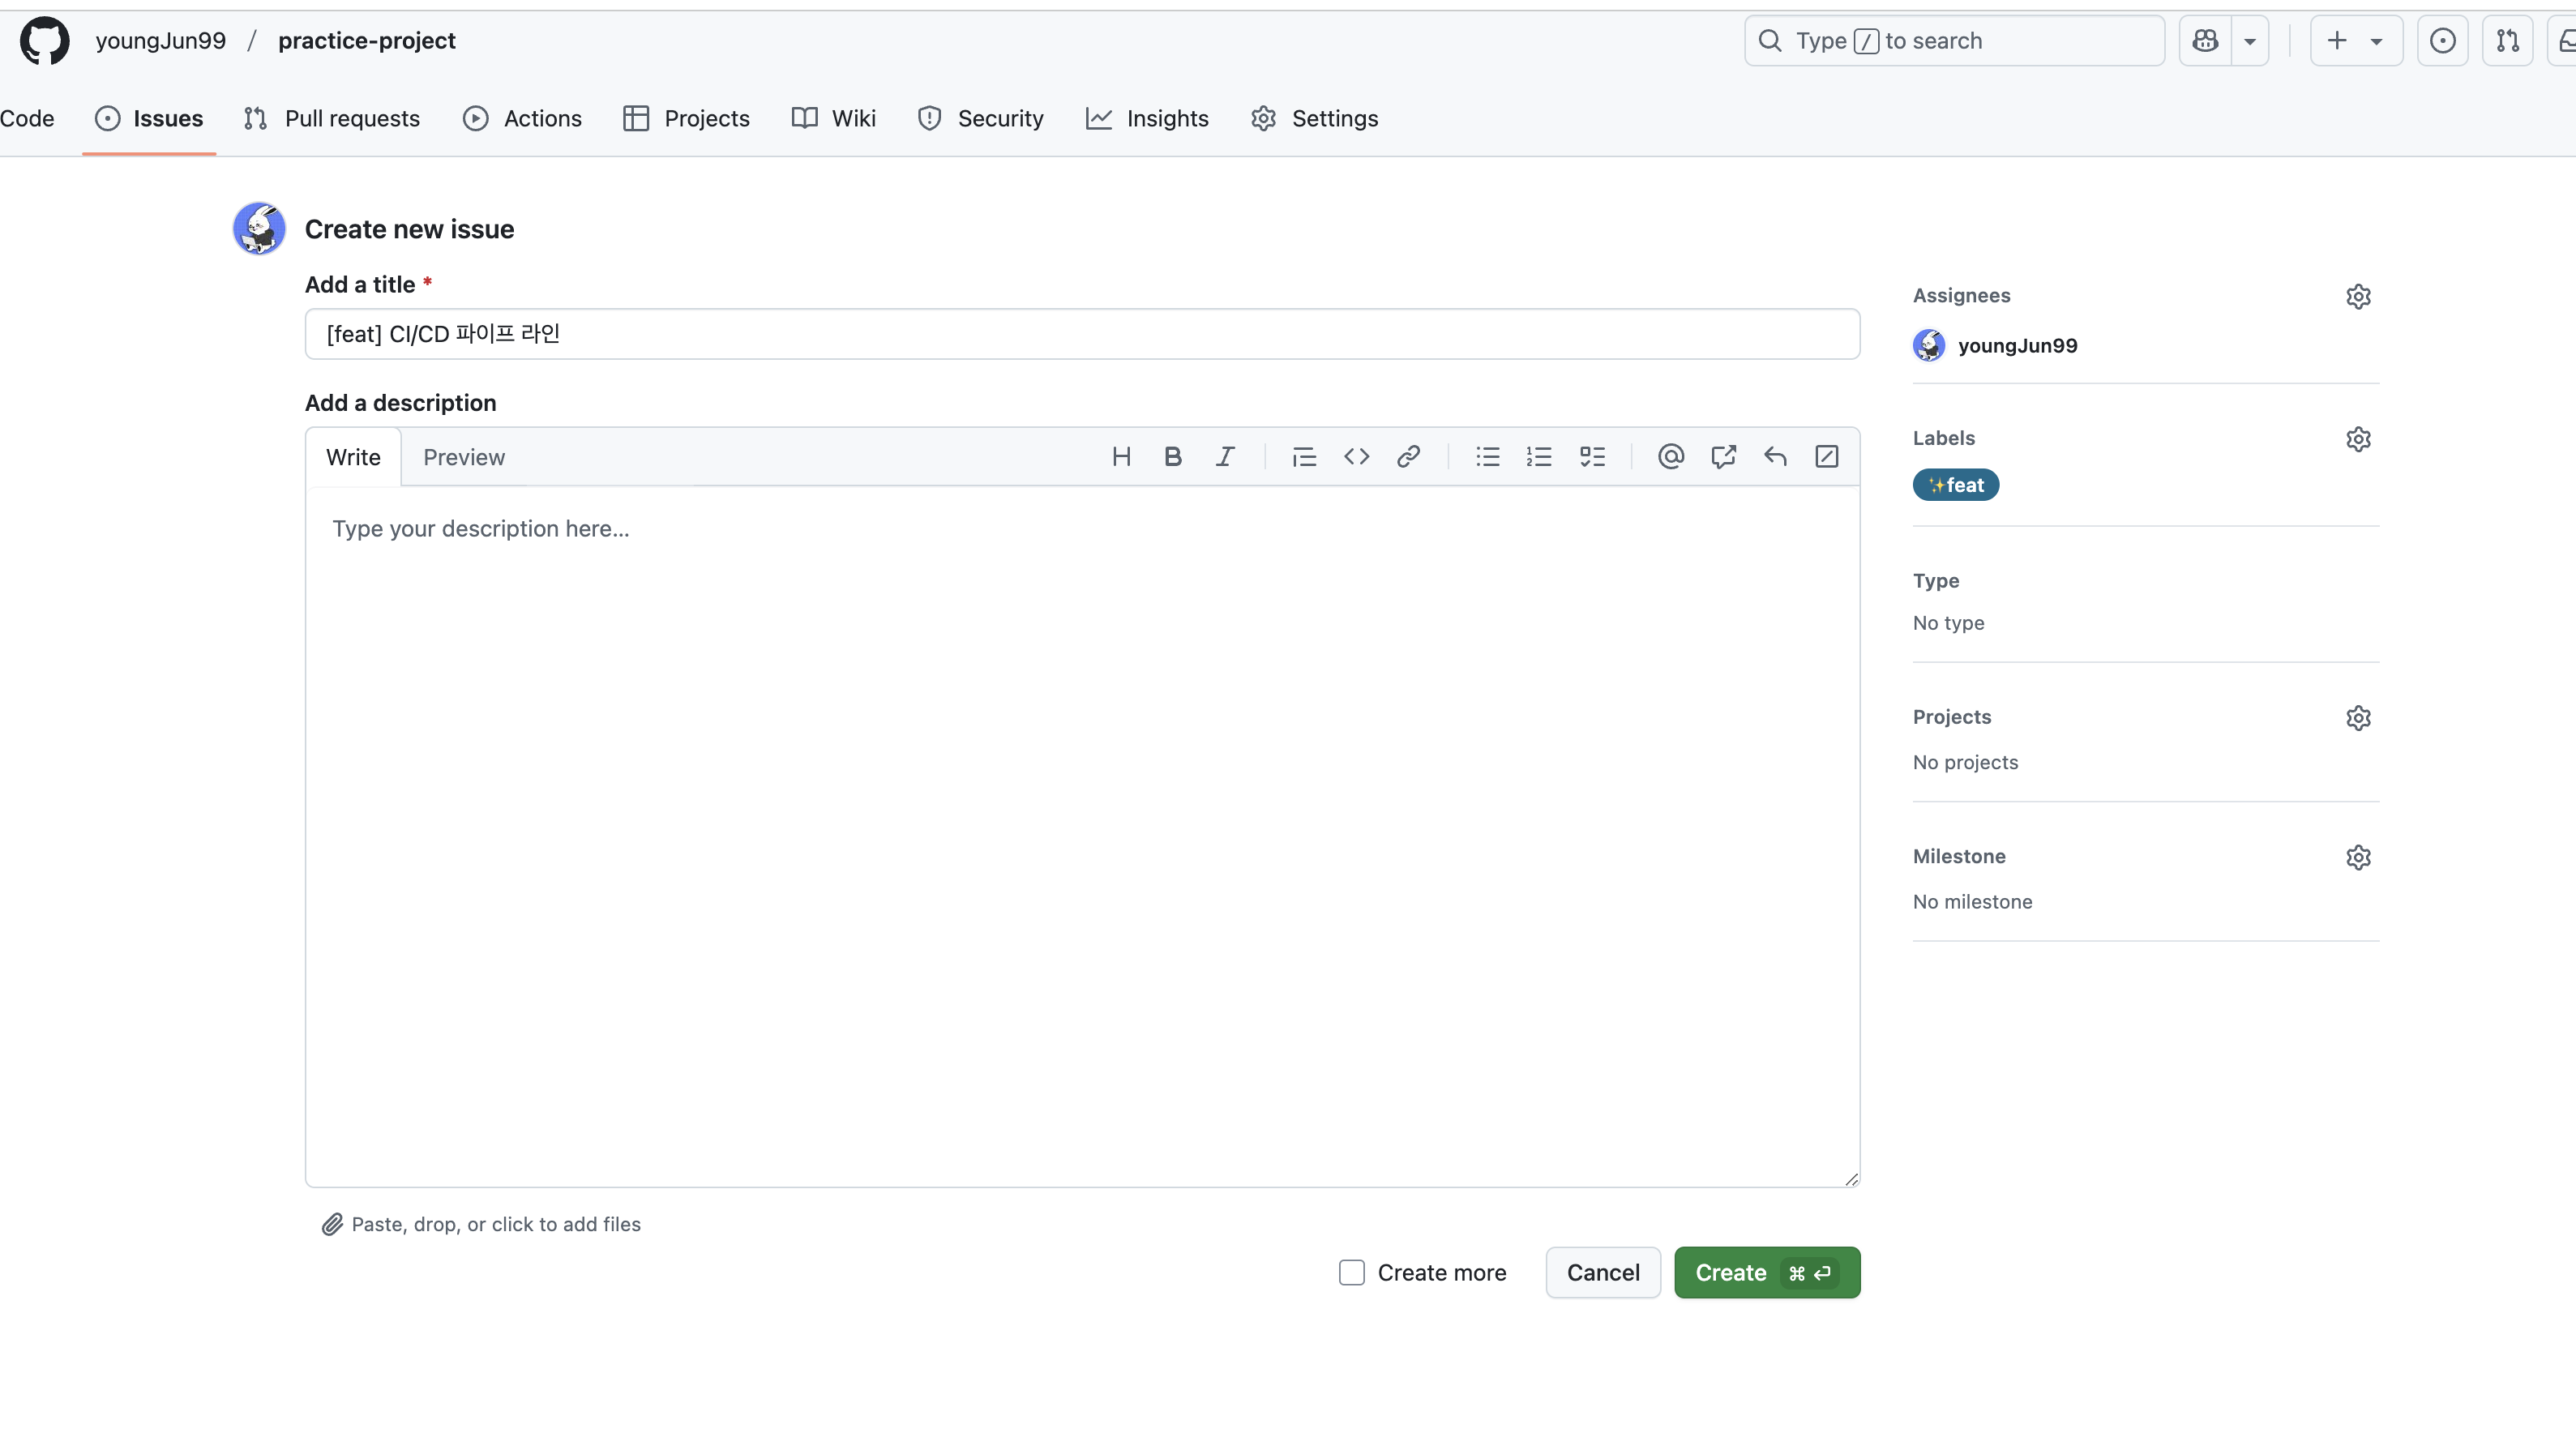This screenshot has width=2576, height=1433.
Task: Click the feat label badge
Action: pyautogui.click(x=1955, y=485)
